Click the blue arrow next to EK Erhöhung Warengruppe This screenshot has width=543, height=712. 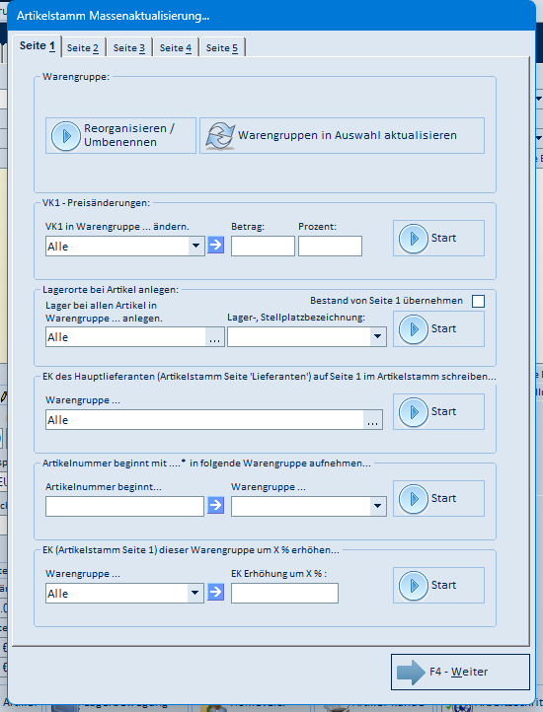click(x=215, y=592)
